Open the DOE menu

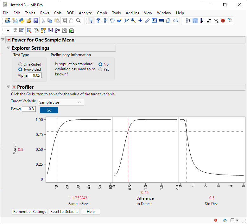(70, 13)
